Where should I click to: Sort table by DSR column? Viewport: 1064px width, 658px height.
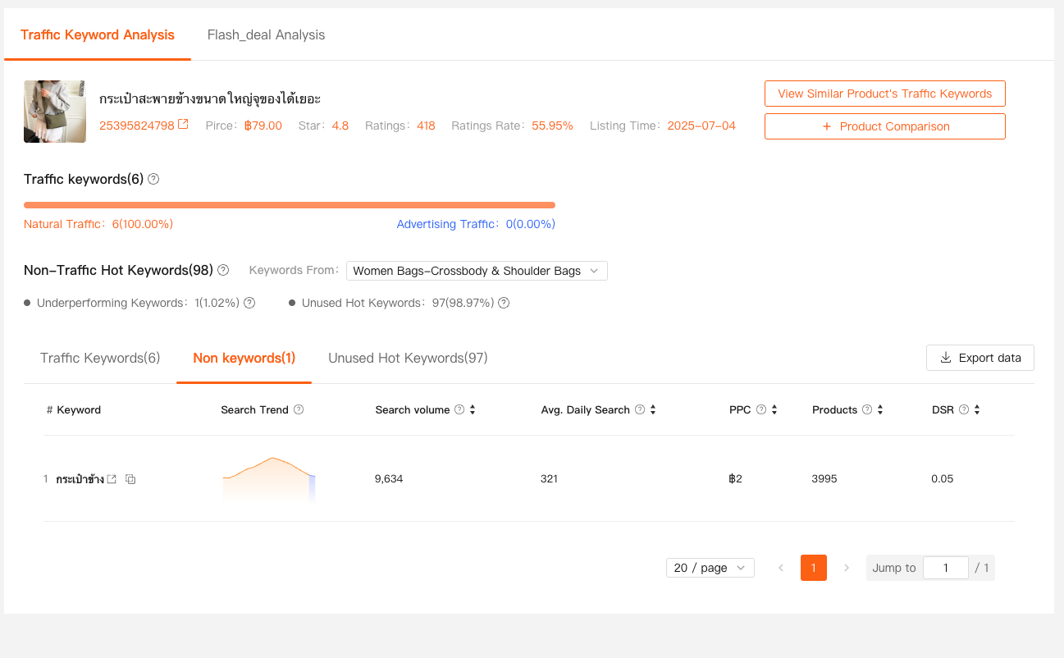tap(977, 409)
